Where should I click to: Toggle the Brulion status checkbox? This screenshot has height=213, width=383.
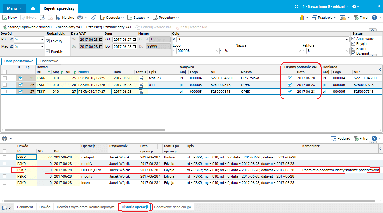click(353, 49)
